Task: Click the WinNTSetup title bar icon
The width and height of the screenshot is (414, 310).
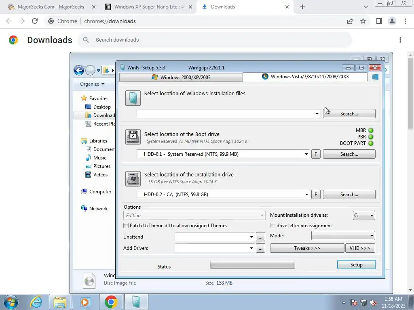Action: [122, 67]
